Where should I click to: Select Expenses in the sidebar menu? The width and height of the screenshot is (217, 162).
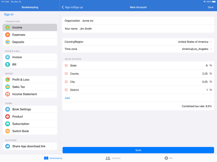(x=30, y=35)
